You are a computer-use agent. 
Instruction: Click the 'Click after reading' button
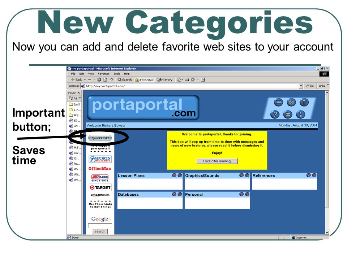pos(217,161)
